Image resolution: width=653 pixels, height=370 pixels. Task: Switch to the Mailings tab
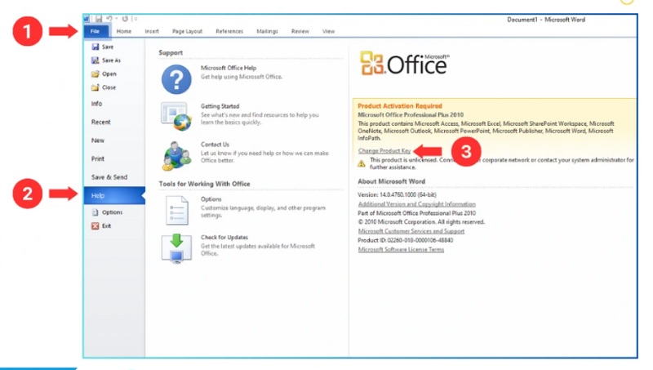(267, 31)
